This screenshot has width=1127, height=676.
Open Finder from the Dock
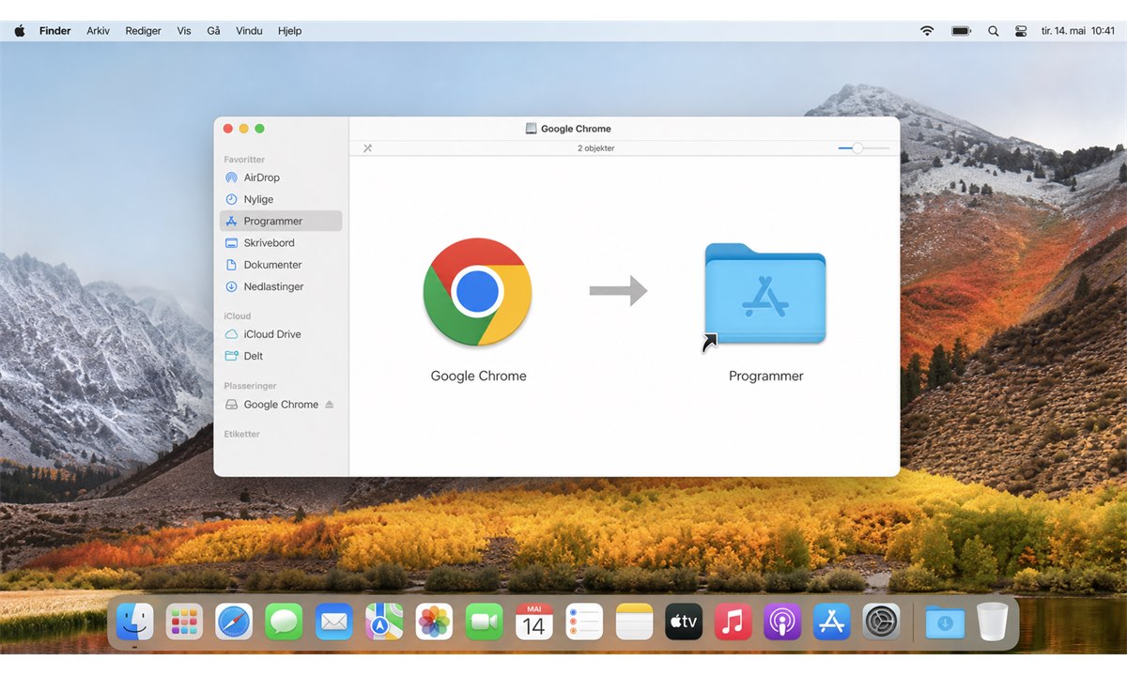135,622
